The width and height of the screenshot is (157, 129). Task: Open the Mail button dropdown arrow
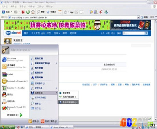68,12
